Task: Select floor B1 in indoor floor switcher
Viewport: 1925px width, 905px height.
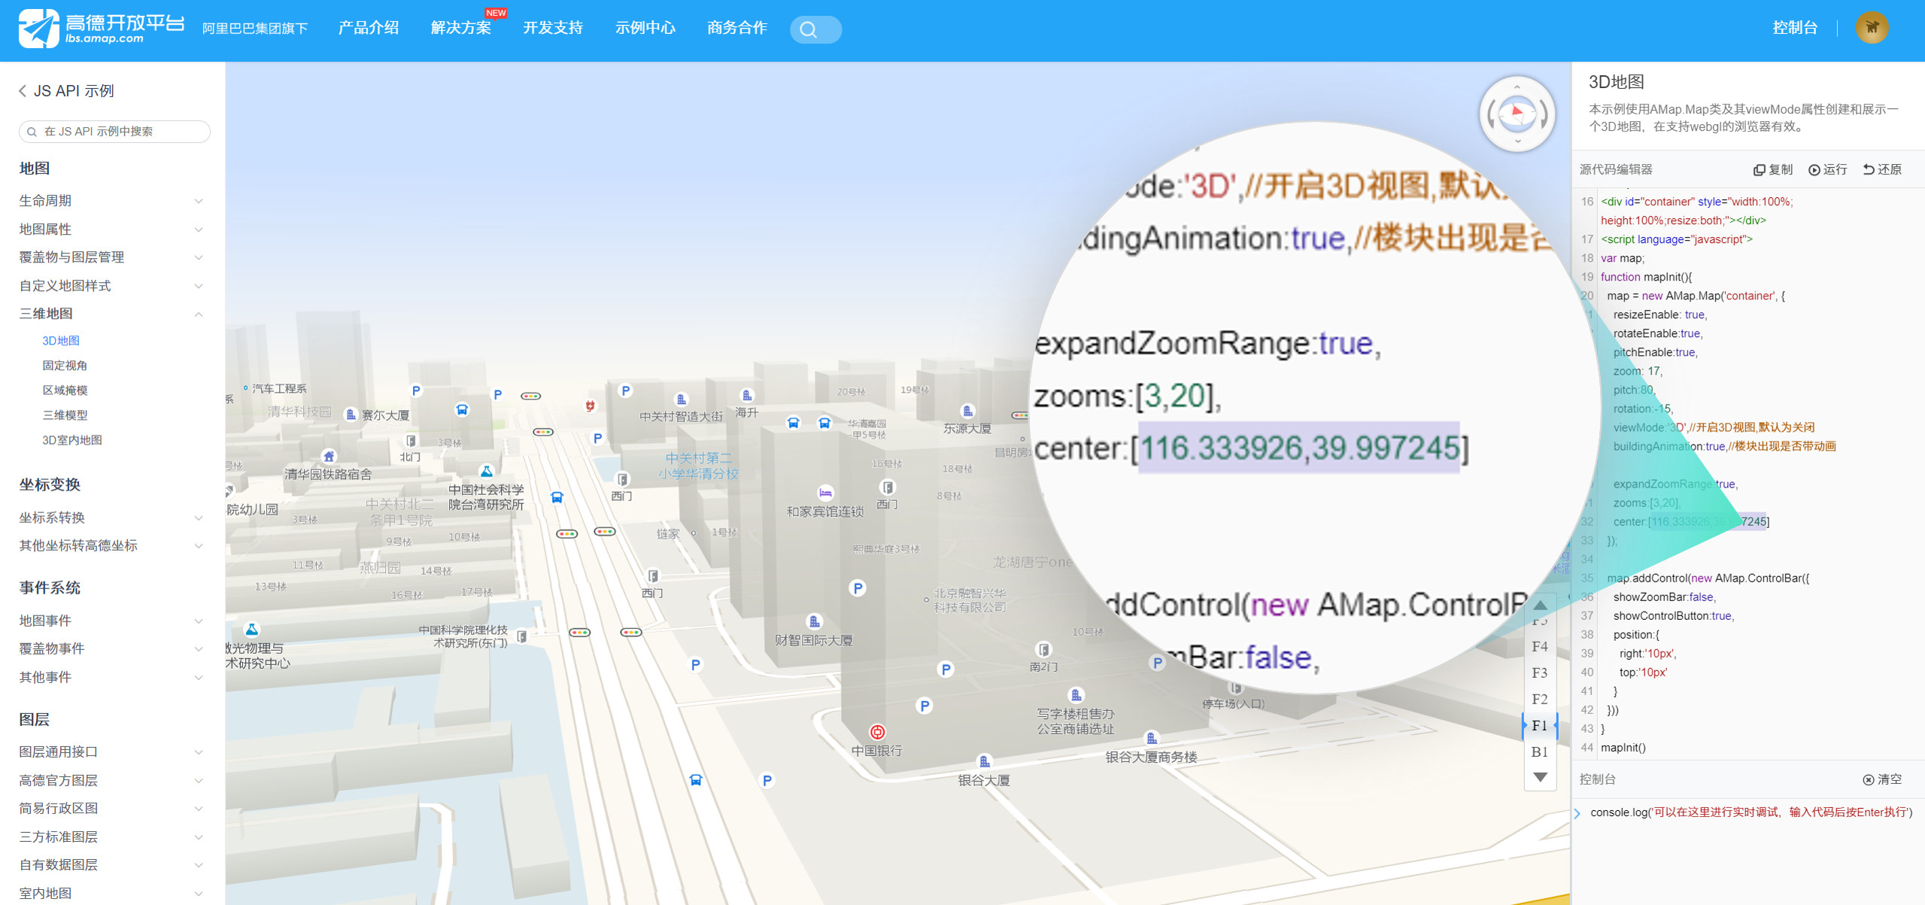Action: click(1540, 752)
